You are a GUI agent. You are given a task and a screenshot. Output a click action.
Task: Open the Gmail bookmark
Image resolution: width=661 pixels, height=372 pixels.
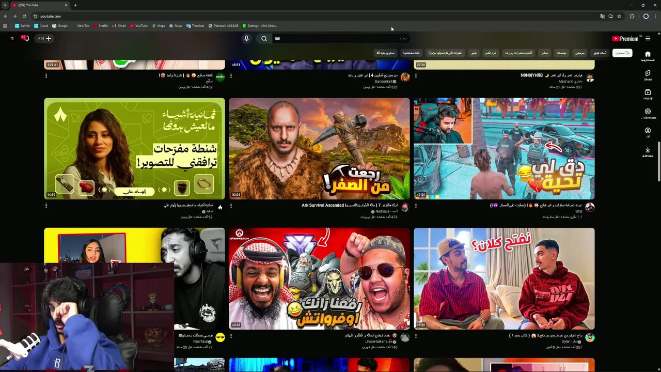(x=119, y=25)
